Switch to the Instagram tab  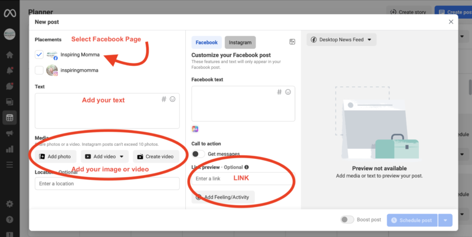coord(240,42)
